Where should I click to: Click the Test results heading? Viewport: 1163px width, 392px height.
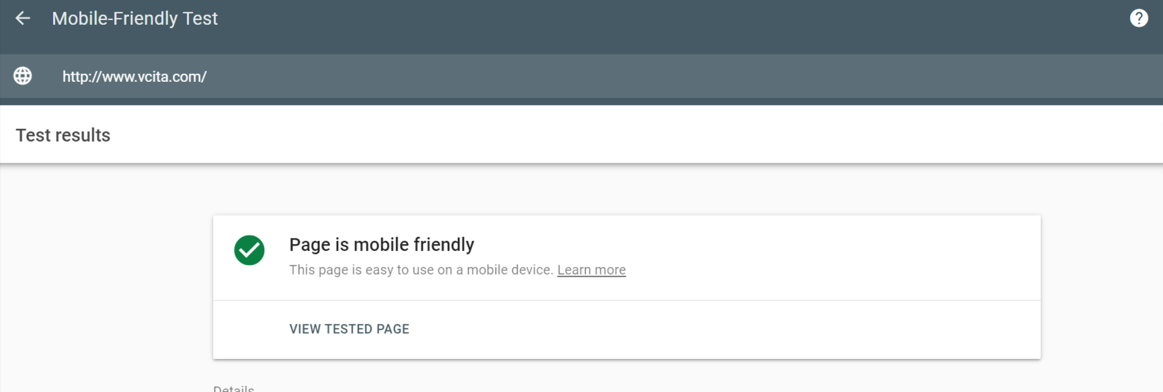coord(63,135)
